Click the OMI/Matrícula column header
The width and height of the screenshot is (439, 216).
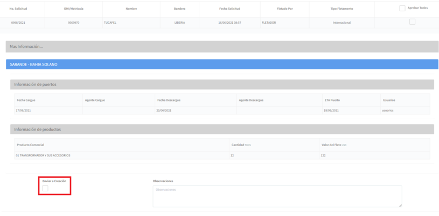(73, 9)
